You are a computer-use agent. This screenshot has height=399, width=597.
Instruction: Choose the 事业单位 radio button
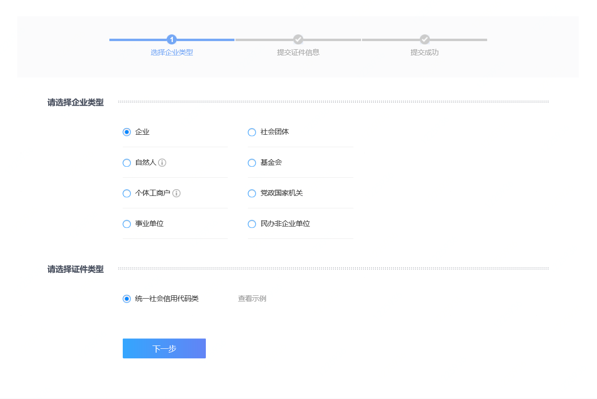[x=126, y=224]
